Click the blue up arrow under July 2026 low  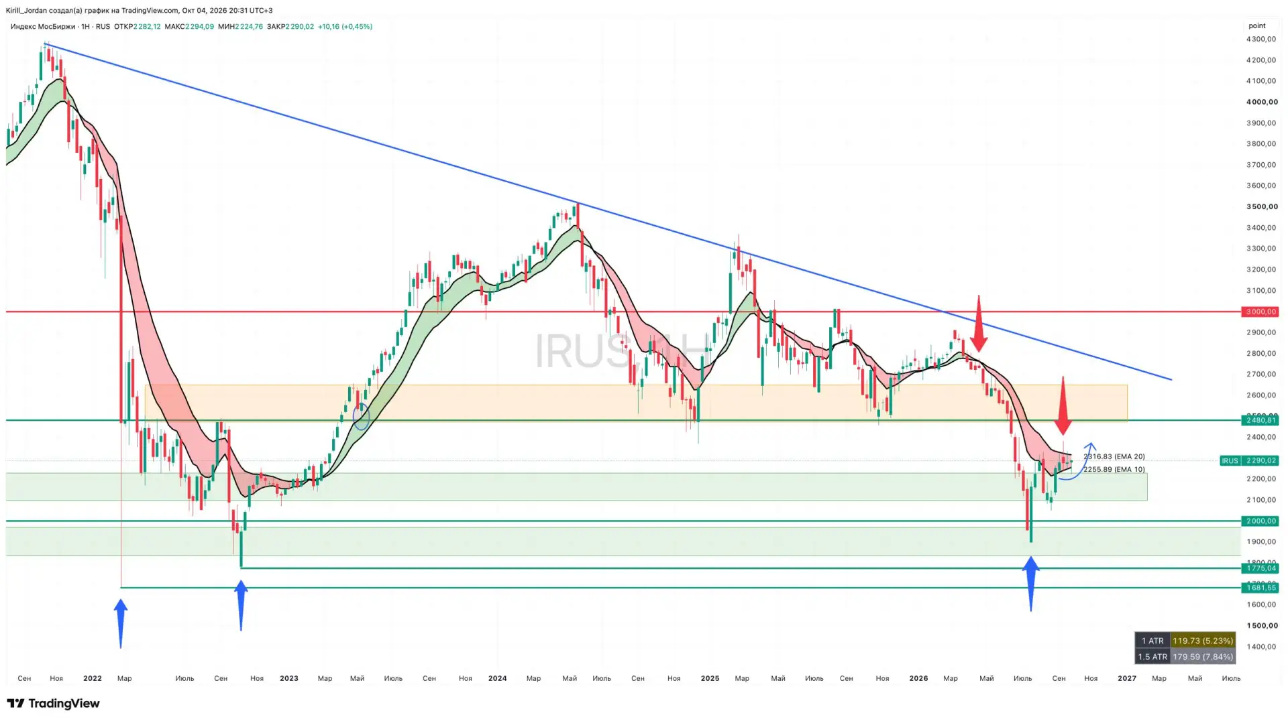point(1031,584)
